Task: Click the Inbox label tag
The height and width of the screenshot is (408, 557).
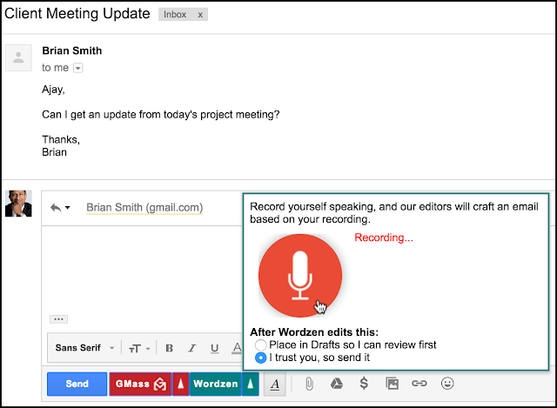Action: tap(175, 15)
